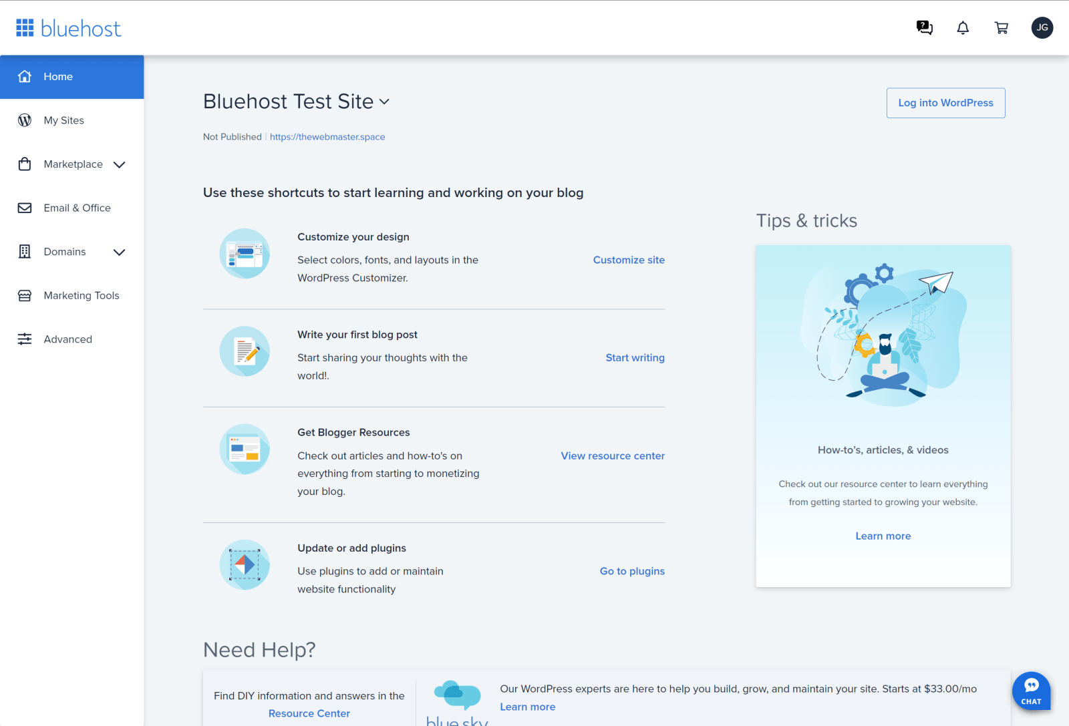Screen dimensions: 1069x726
Task: Click the Get Blogger Resources icon
Action: (245, 449)
